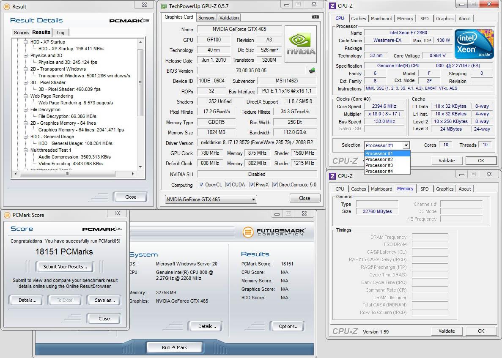Click the Core Speed value 2394.6 MHz
The image size is (502, 358).
coord(384,106)
